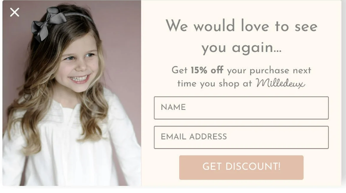Focus the NAME input field
Screen dimensions: 346x193
point(241,108)
